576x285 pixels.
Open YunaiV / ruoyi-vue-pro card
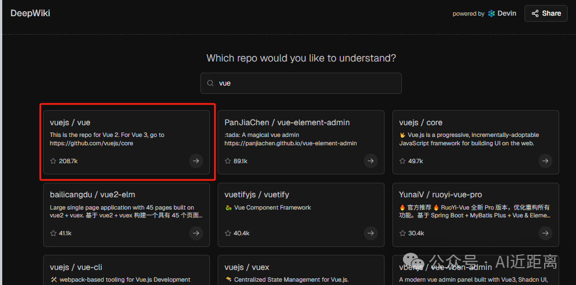475,215
